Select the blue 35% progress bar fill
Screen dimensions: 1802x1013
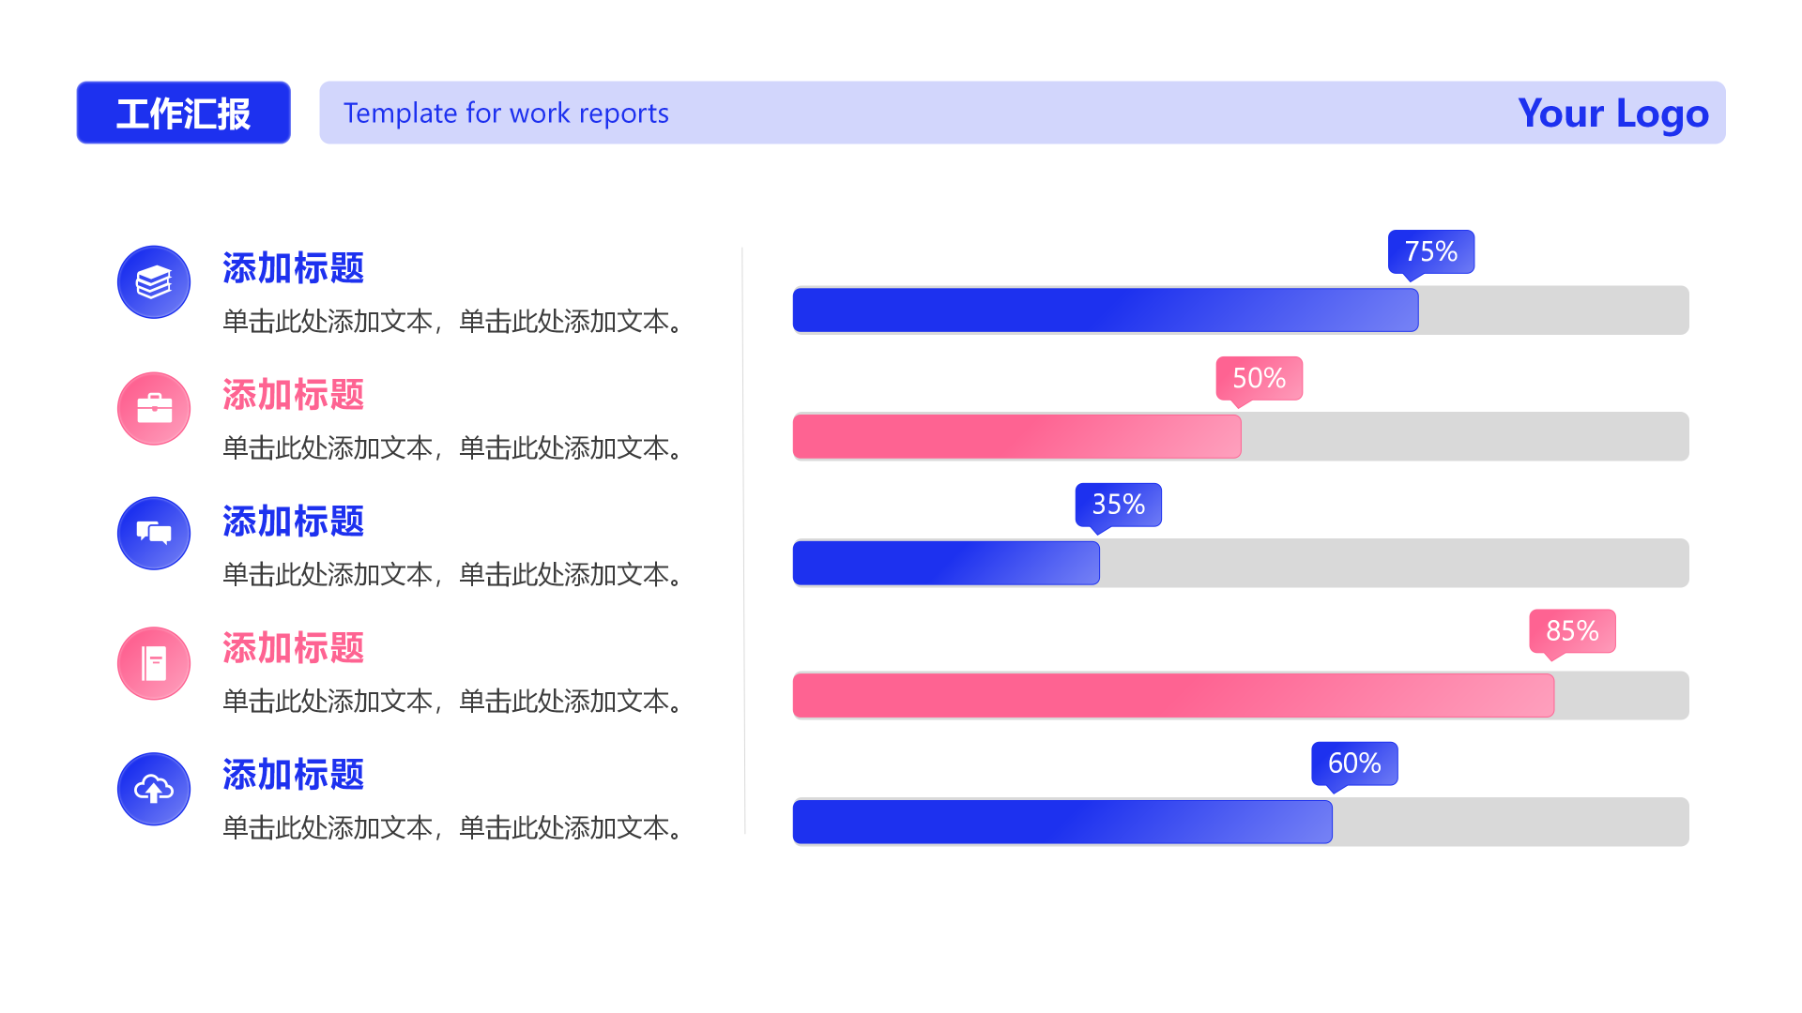coord(945,564)
